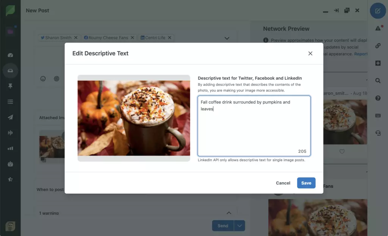Click the Network Preview heading

coord(286,29)
